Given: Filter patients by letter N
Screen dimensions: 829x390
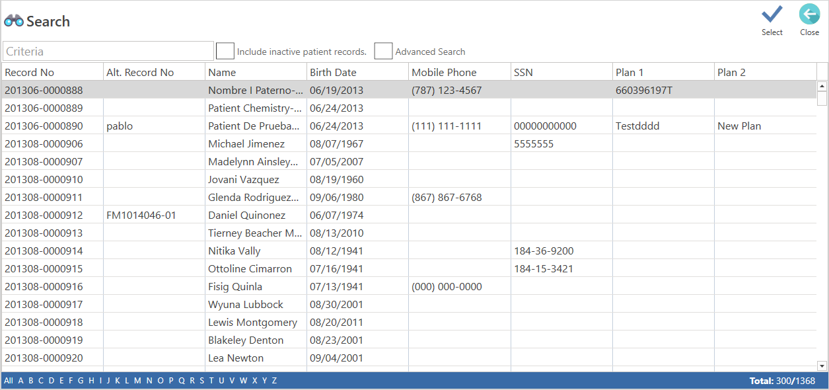Looking at the screenshot, I should point(149,381).
